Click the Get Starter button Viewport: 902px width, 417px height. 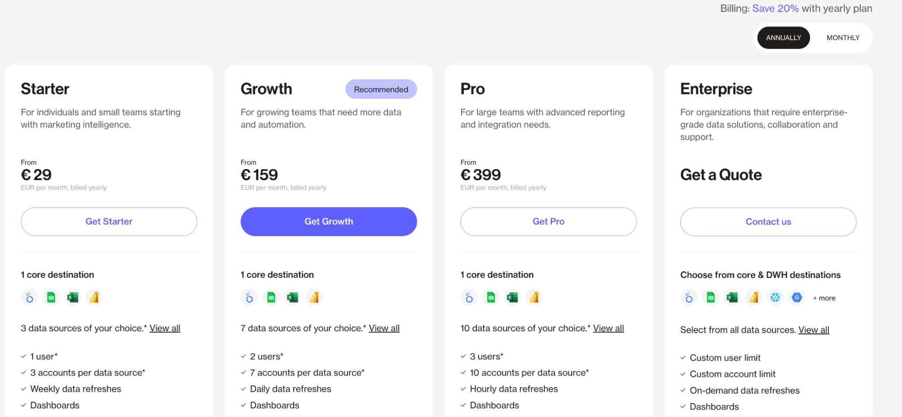(109, 221)
